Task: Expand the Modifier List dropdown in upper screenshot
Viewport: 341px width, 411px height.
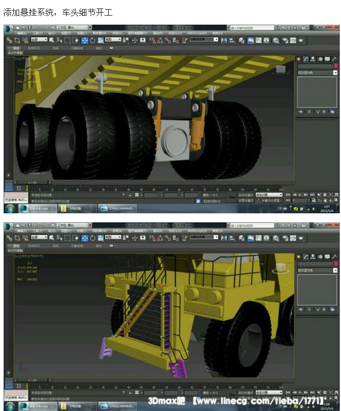Action: [x=317, y=73]
